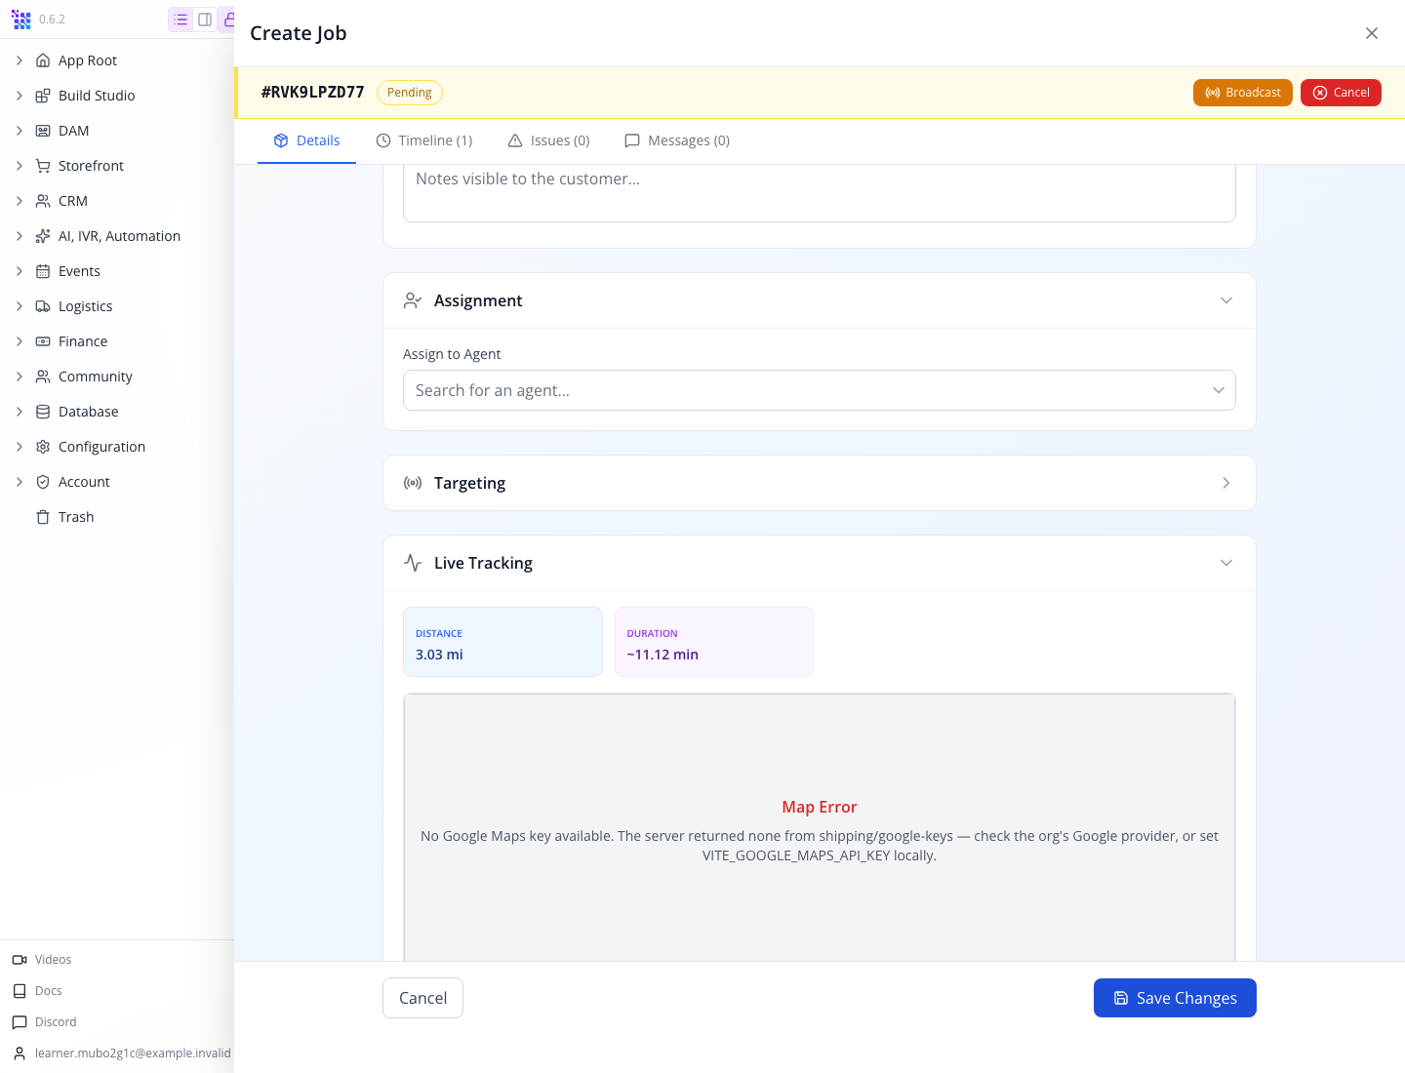
Task: Collapse the Assignment section chevron
Action: (x=1226, y=300)
